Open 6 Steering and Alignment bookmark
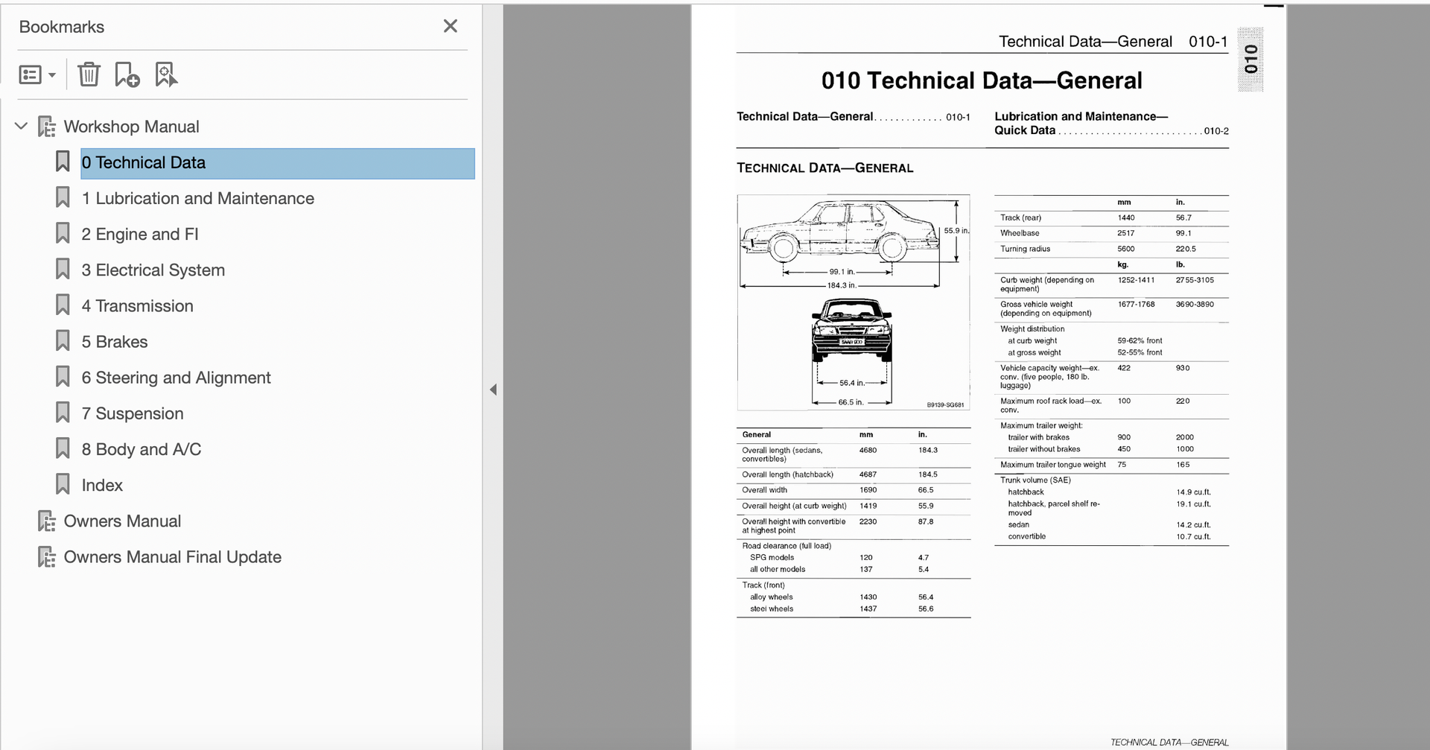This screenshot has width=1430, height=750. pyautogui.click(x=176, y=378)
